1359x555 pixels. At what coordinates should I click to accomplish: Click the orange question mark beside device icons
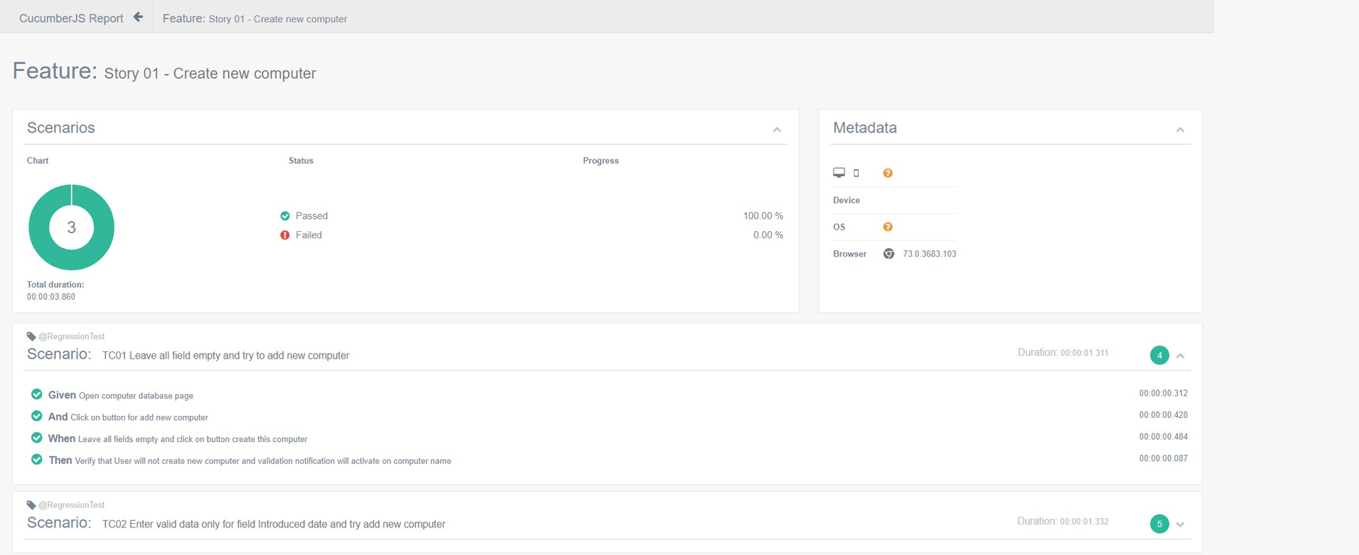pyautogui.click(x=887, y=173)
